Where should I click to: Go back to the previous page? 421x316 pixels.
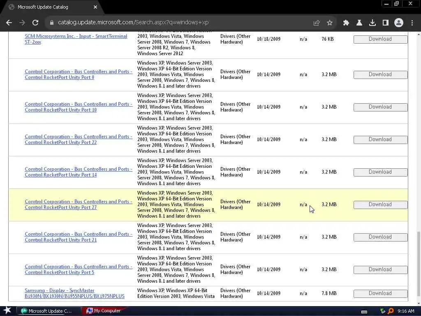pyautogui.click(x=9, y=23)
